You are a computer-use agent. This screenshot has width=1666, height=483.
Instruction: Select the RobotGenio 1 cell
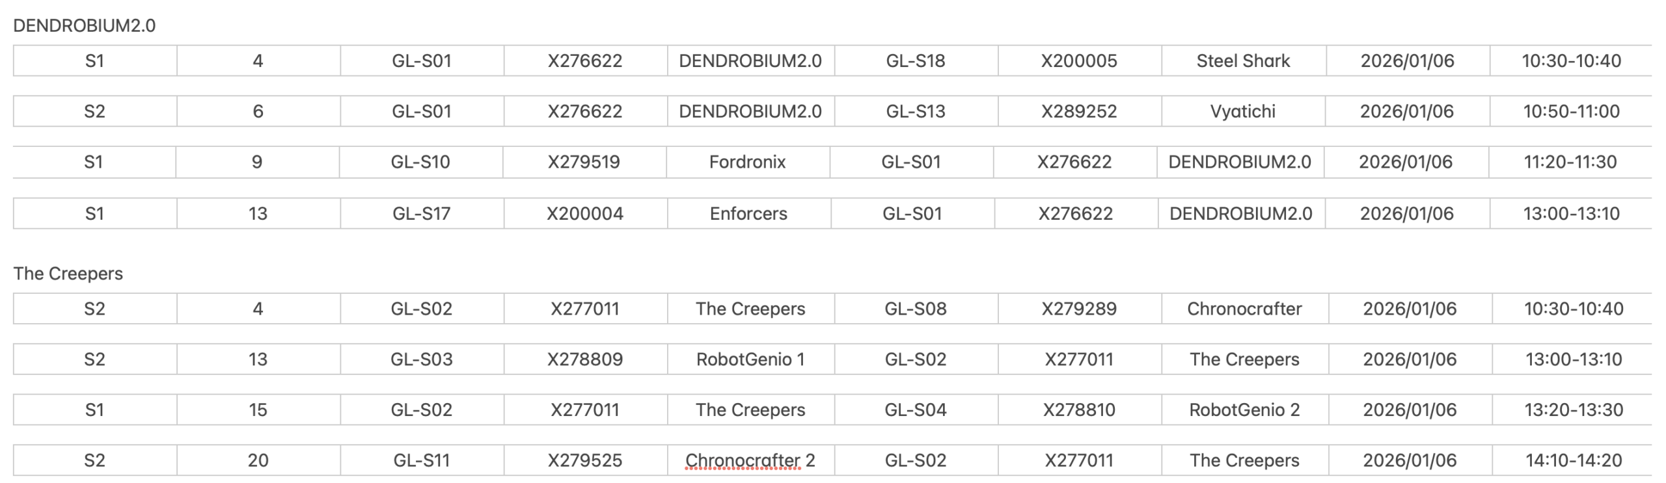750,359
